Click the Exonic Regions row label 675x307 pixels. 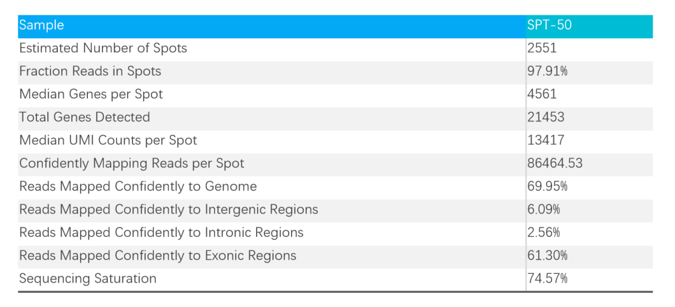[158, 255]
